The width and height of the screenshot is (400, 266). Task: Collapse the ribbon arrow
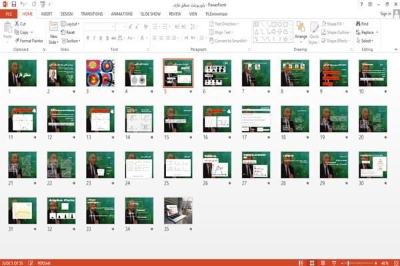395,49
